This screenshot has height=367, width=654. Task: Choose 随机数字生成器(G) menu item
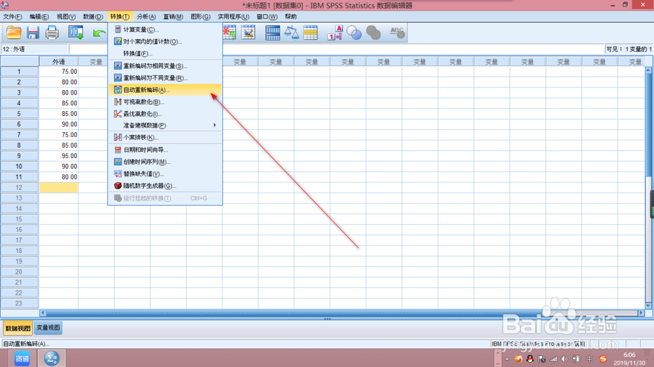click(165, 186)
